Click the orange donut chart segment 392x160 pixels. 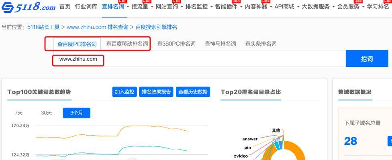(x=297, y=150)
